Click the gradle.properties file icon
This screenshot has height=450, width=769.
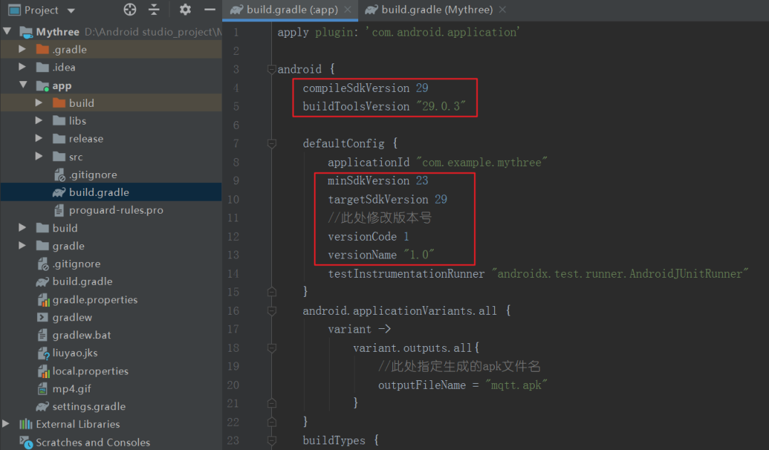(x=43, y=300)
